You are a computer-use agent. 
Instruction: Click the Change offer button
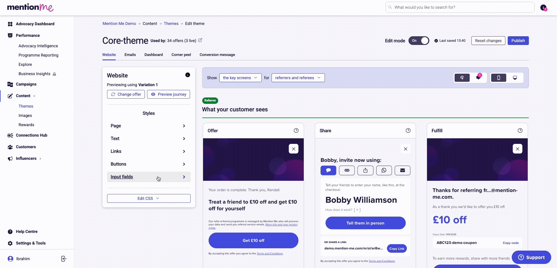click(x=126, y=94)
